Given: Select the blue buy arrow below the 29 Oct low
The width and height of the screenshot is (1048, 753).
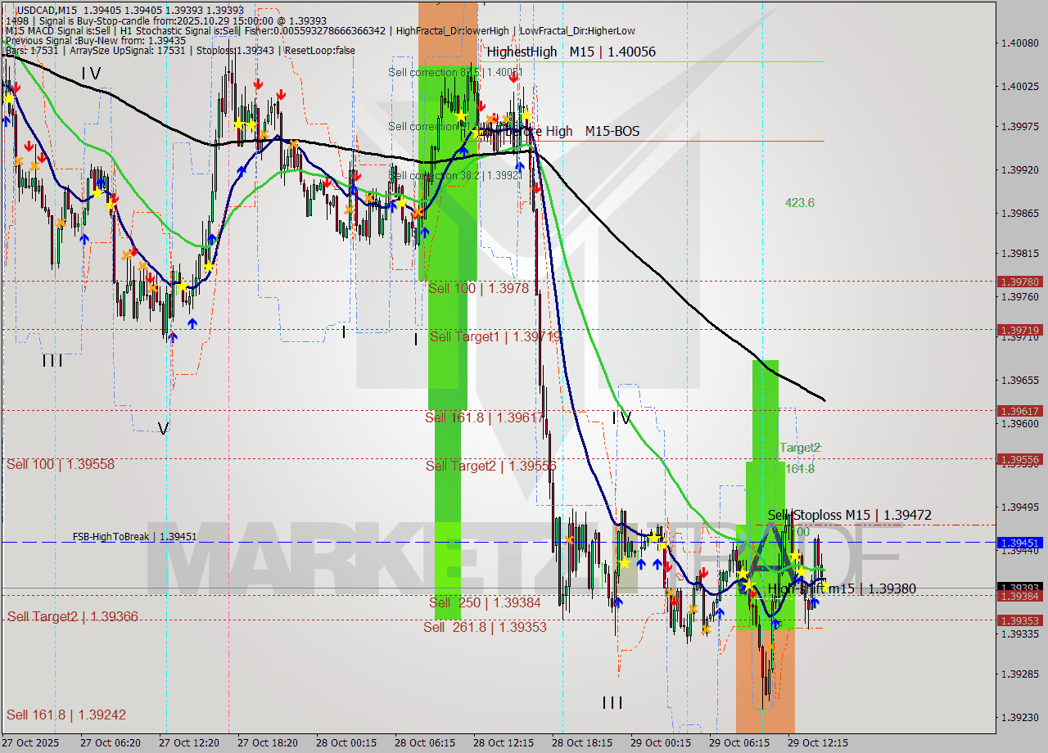Looking at the screenshot, I should (x=775, y=624).
